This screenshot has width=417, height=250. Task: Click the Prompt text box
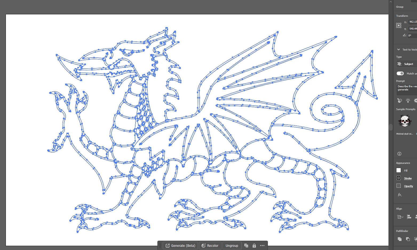[407, 90]
